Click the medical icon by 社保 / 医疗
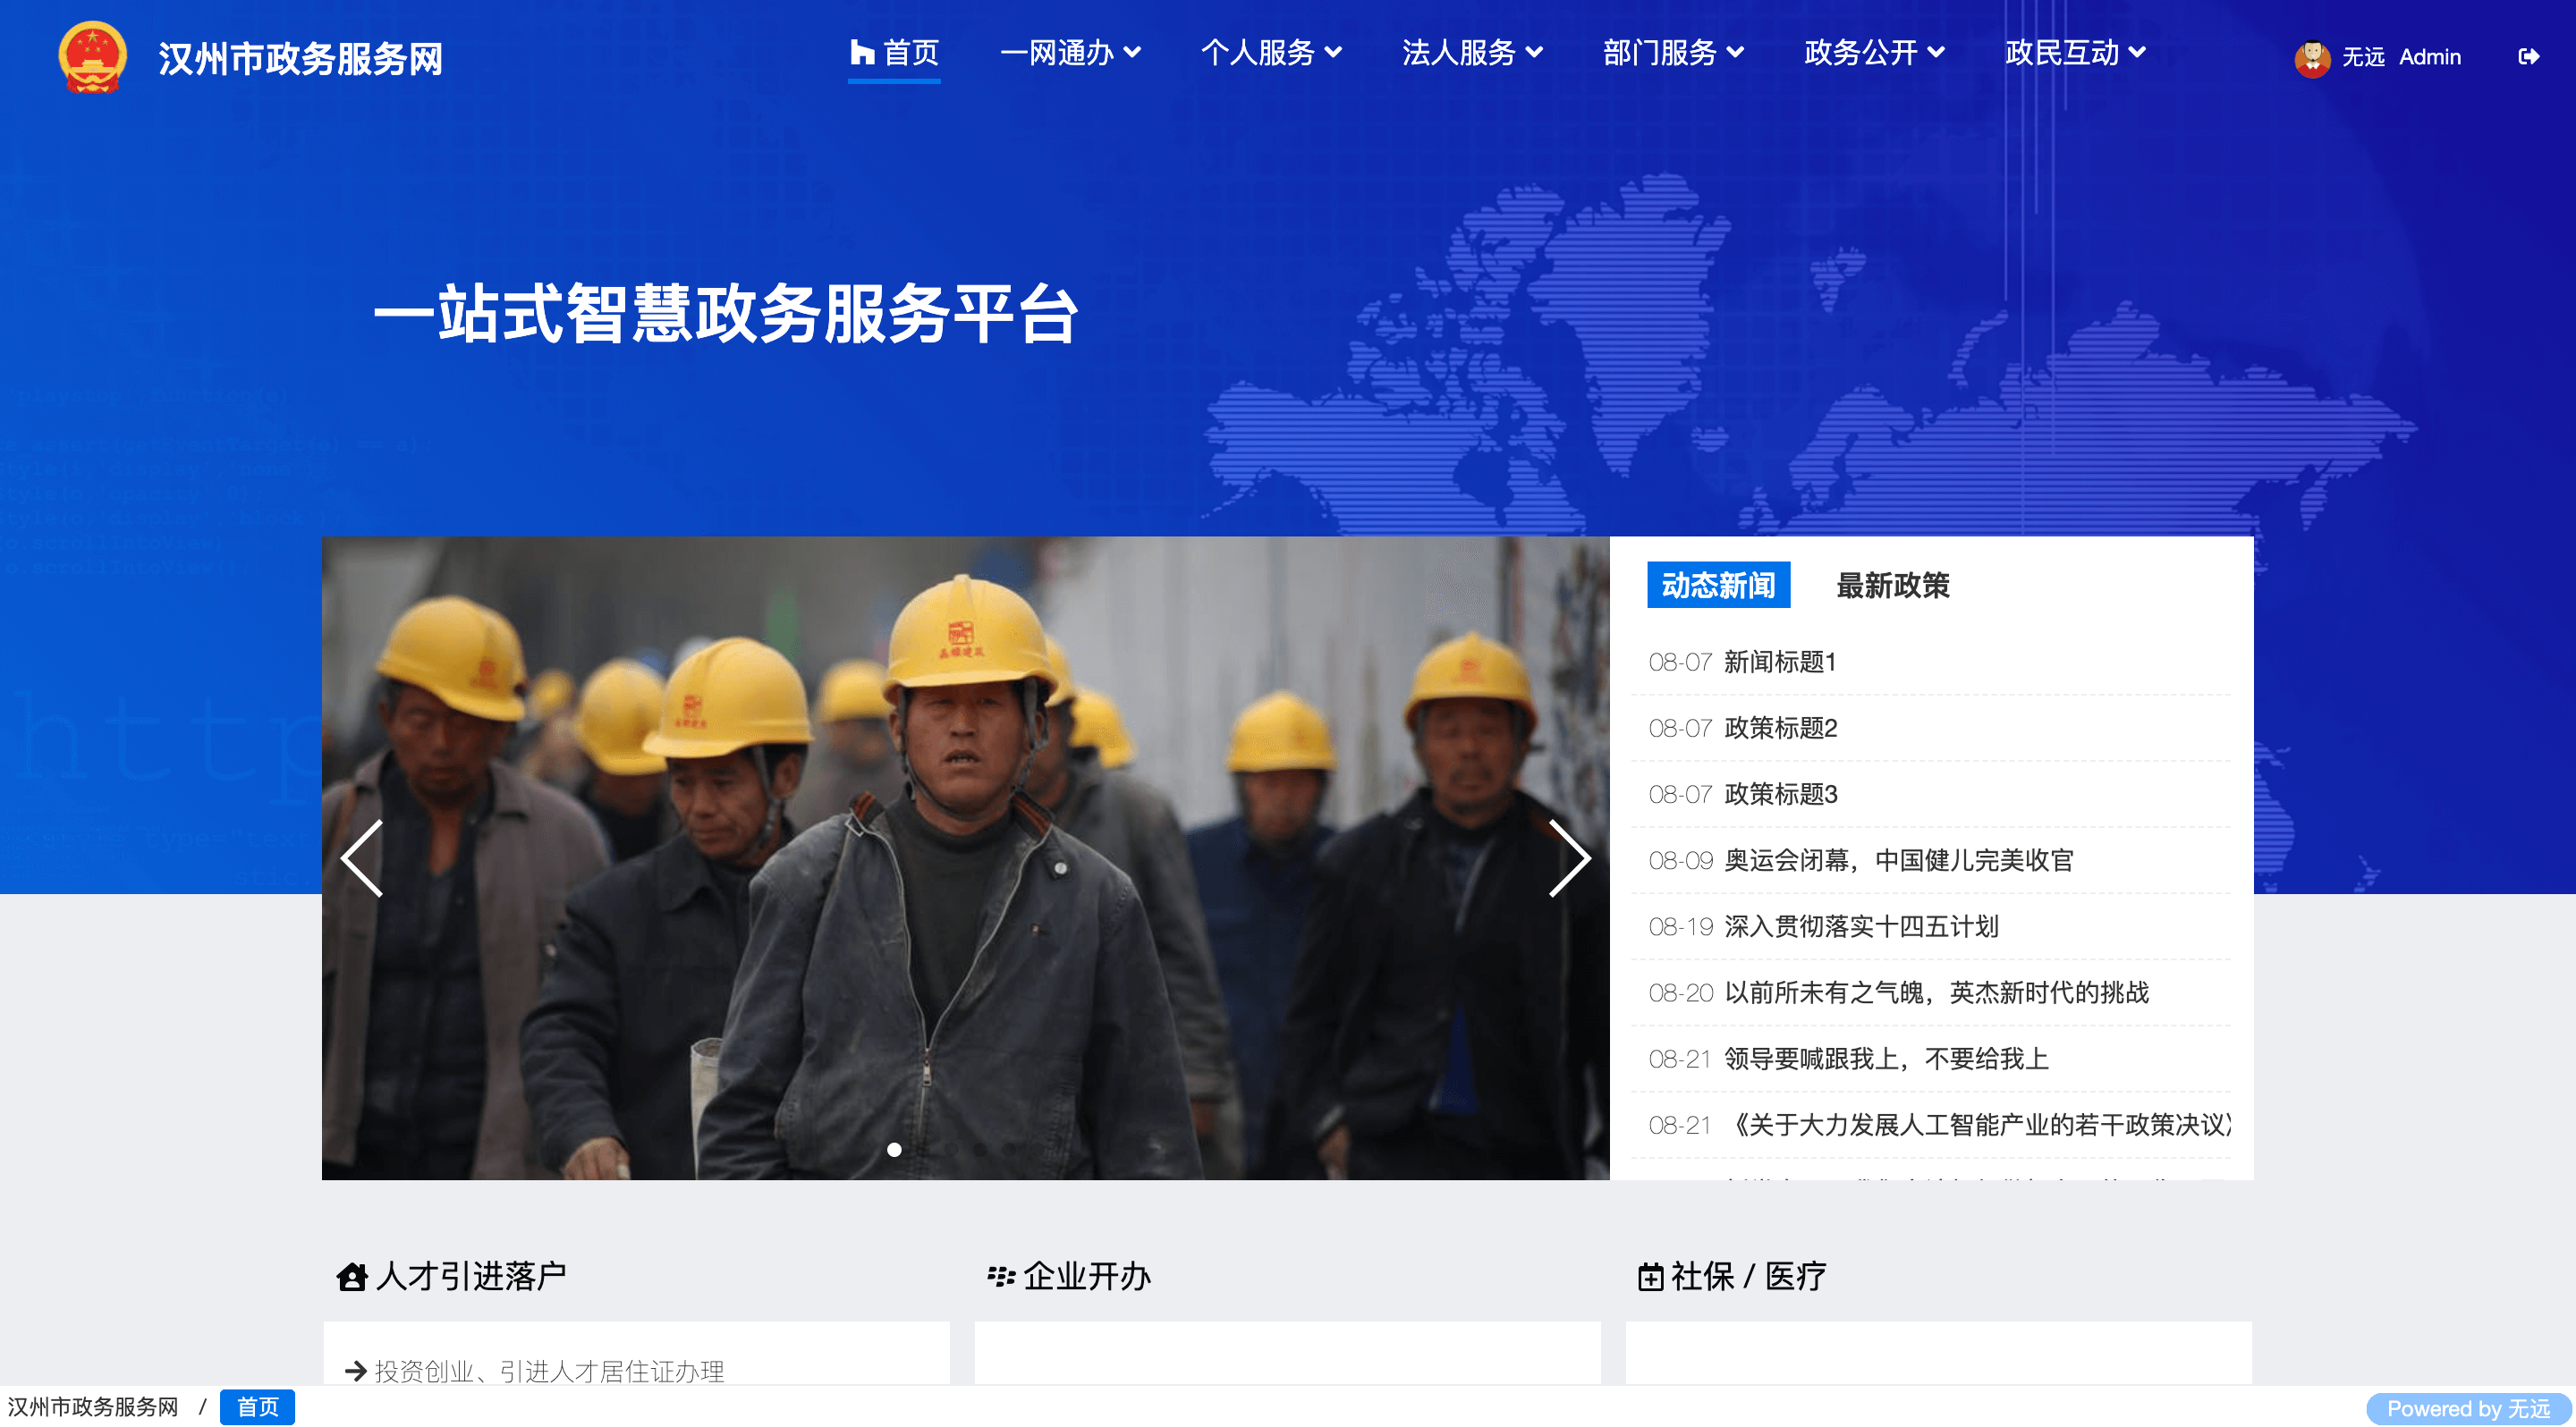This screenshot has width=2576, height=1427. coord(1650,1276)
